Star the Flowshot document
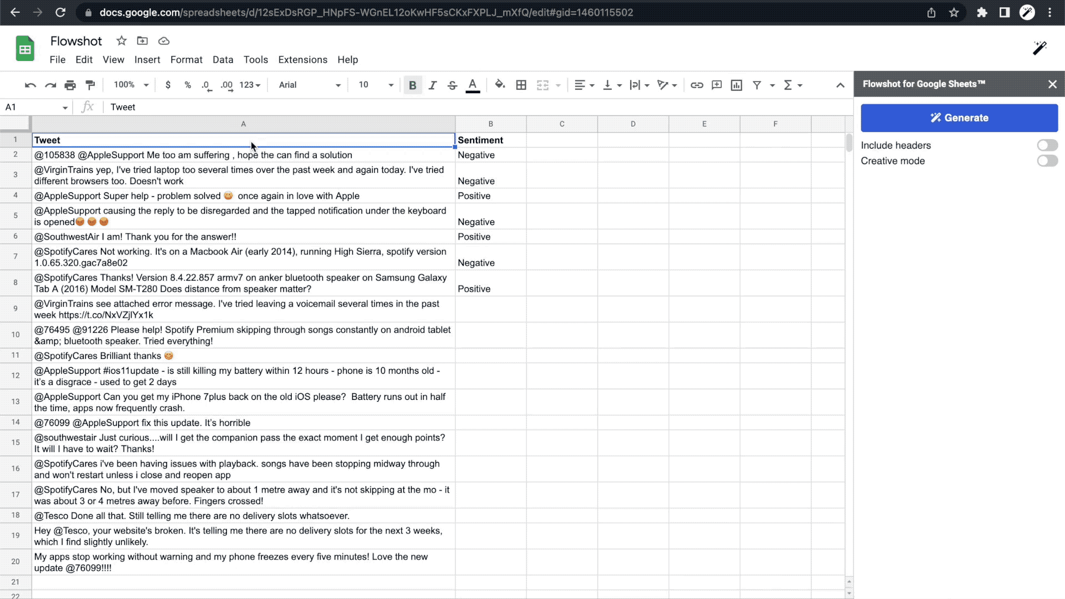The width and height of the screenshot is (1065, 599). (x=121, y=40)
